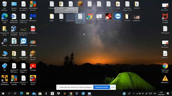Viewport: 172px width, 96px height.
Task: Open 34-hafta PDF file
Action: (x=33, y=30)
